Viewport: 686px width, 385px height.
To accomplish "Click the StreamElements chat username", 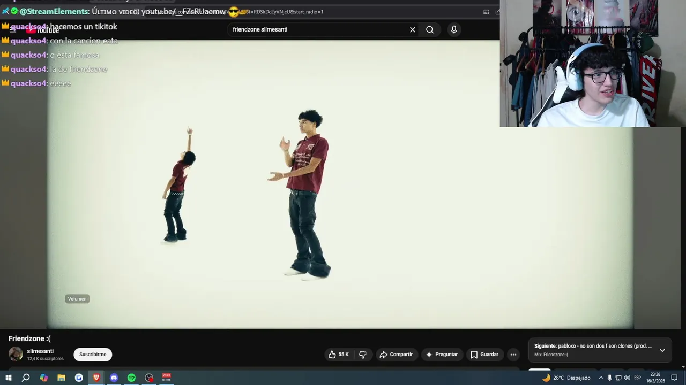I will coord(54,12).
